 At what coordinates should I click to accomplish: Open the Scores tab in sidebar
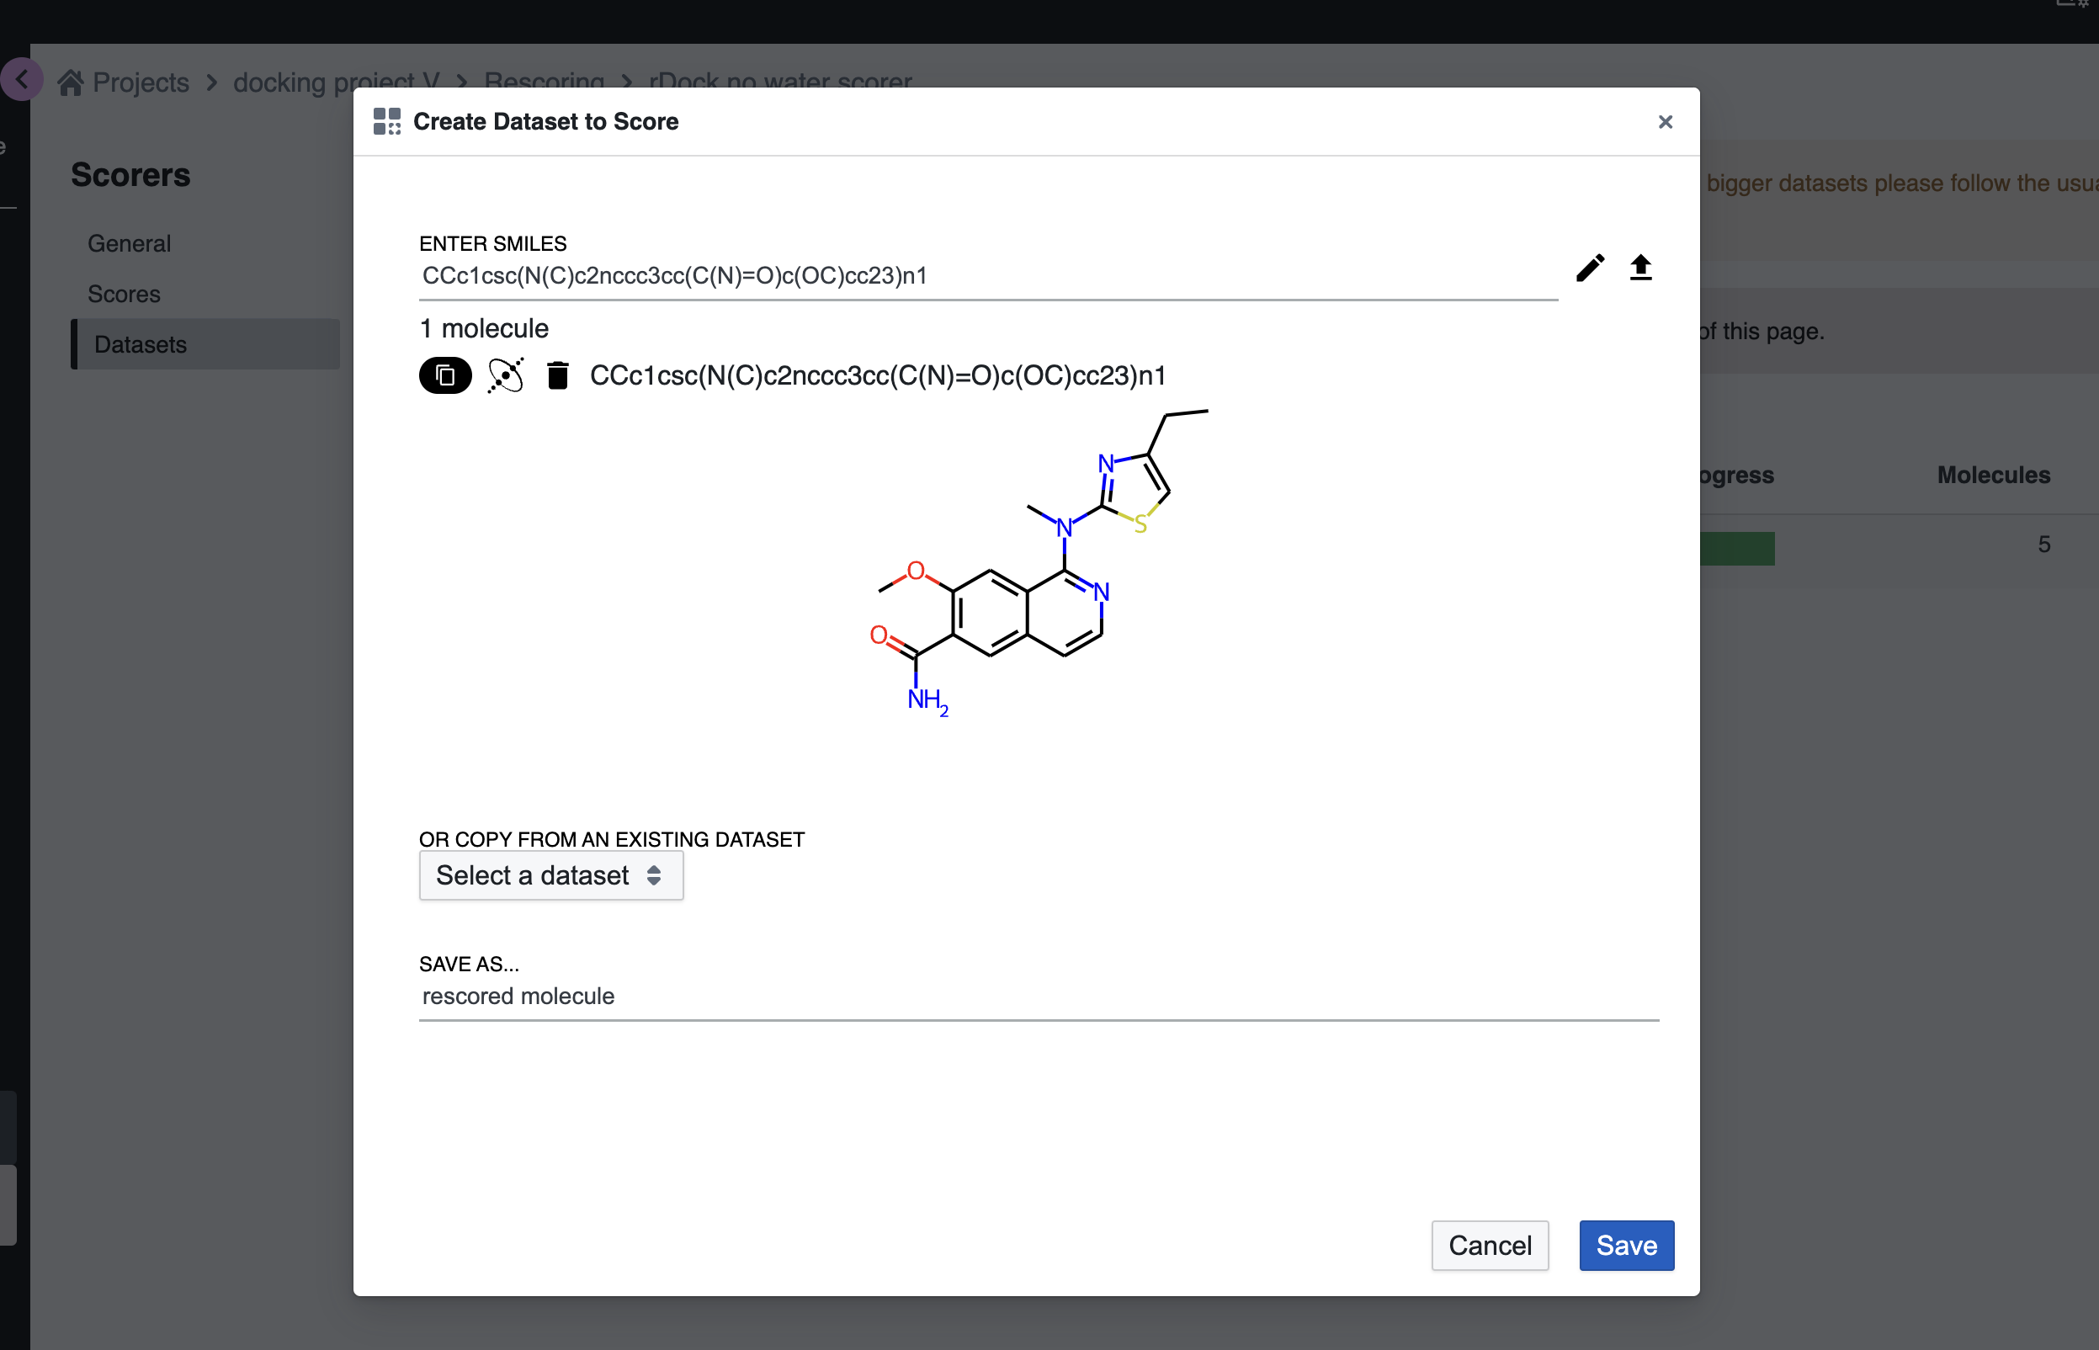tap(125, 295)
